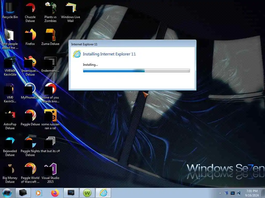Open the Windows Start menu orb
Screen dimensions: 265x198
tap(7, 193)
